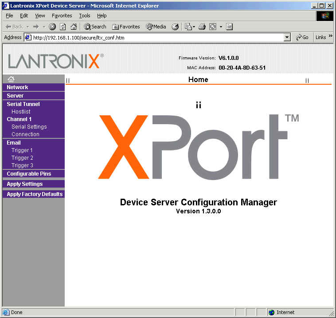Open the Back button history dropdown arrow
The width and height of the screenshot is (336, 318).
27,27
